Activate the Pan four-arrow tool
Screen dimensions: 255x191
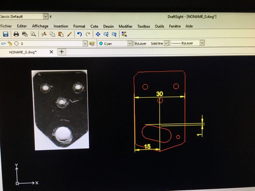click(98, 34)
